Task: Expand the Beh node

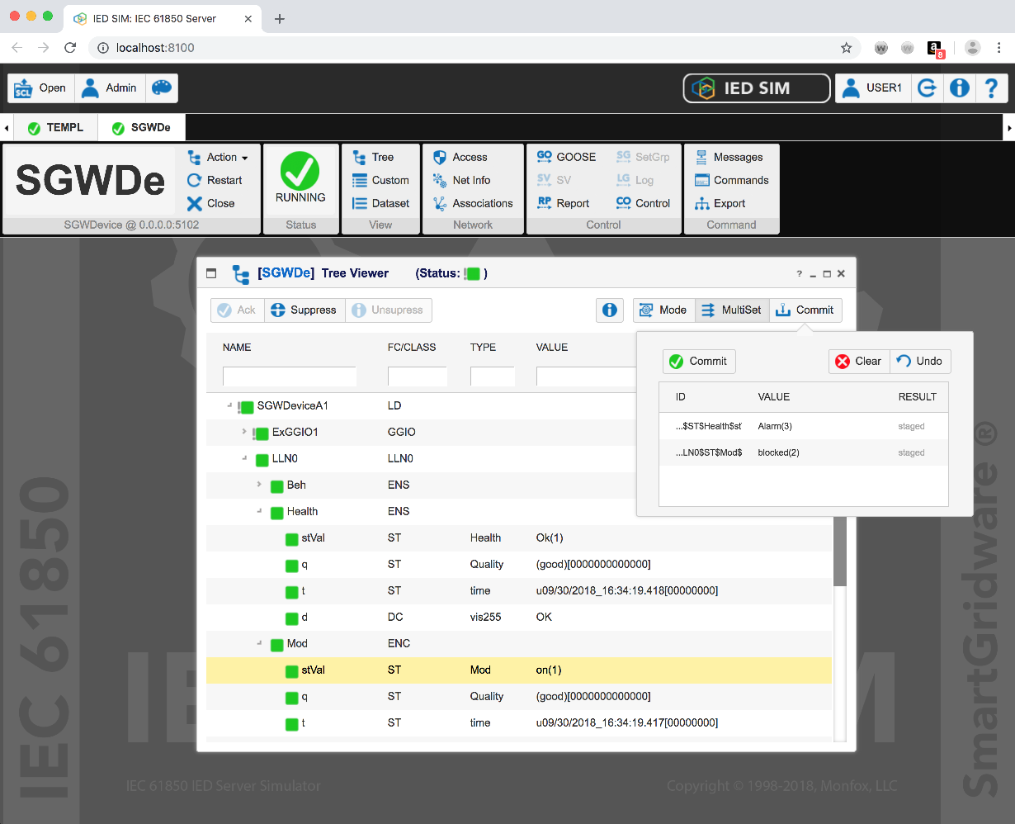Action: [259, 485]
